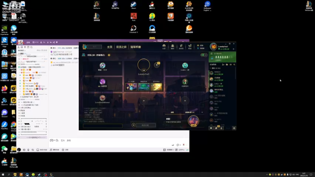The width and height of the screenshot is (315, 177).
Task: Switch to the 冠军杯赛 tab in the League client
Action: coord(135,47)
